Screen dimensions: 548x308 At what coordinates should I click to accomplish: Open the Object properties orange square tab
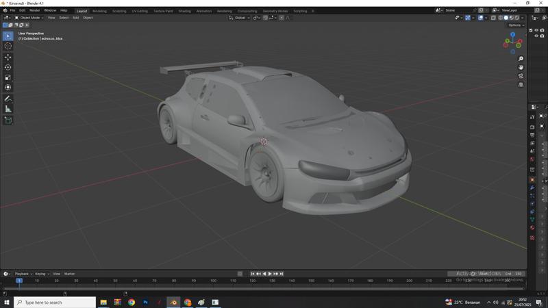532,179
